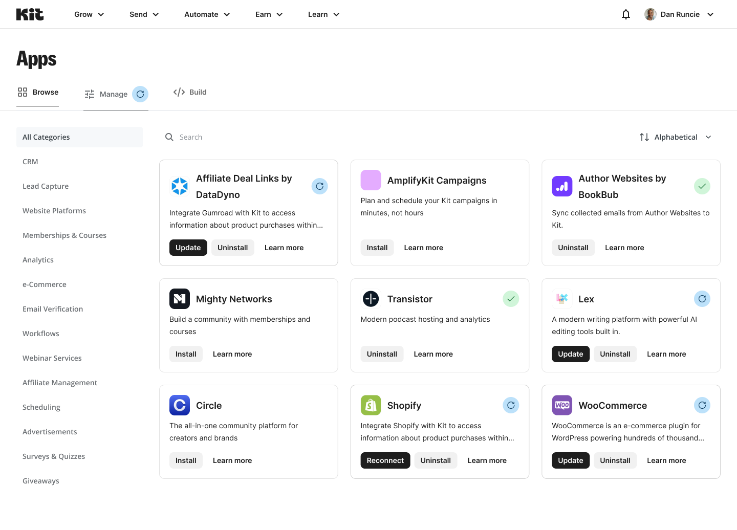Install Mighty Networks
The width and height of the screenshot is (737, 530).
186,354
